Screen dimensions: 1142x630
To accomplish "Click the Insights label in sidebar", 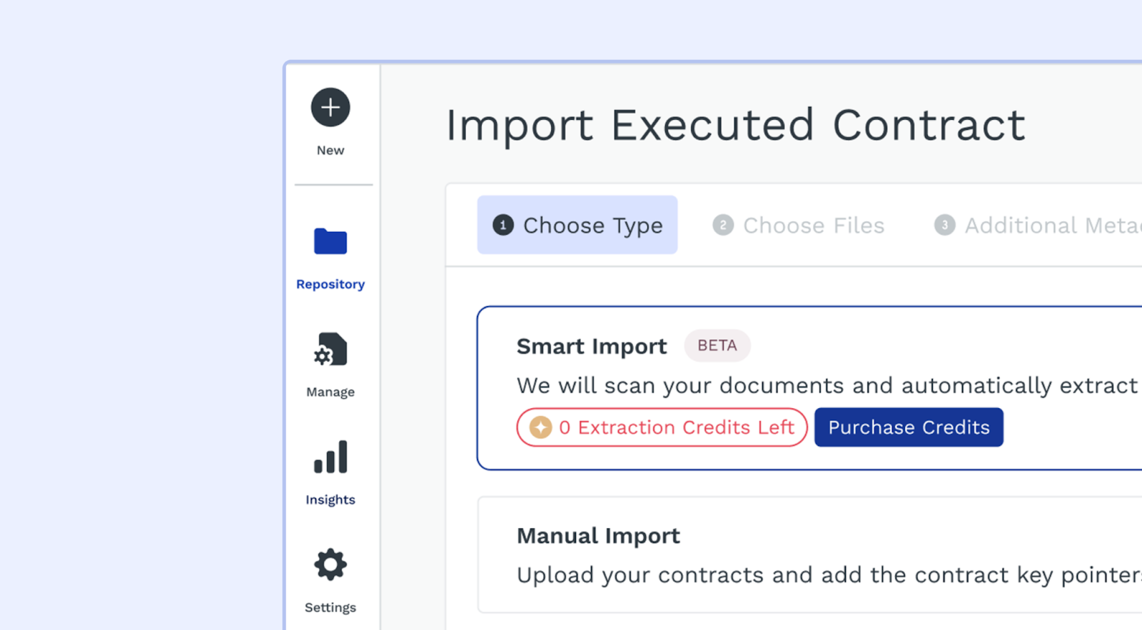I will coord(330,499).
